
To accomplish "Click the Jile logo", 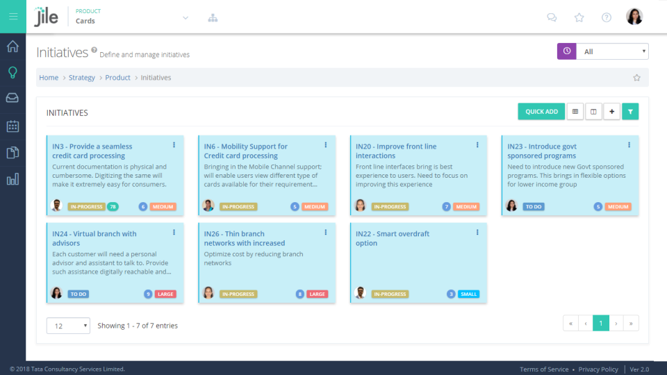I will coord(46,17).
